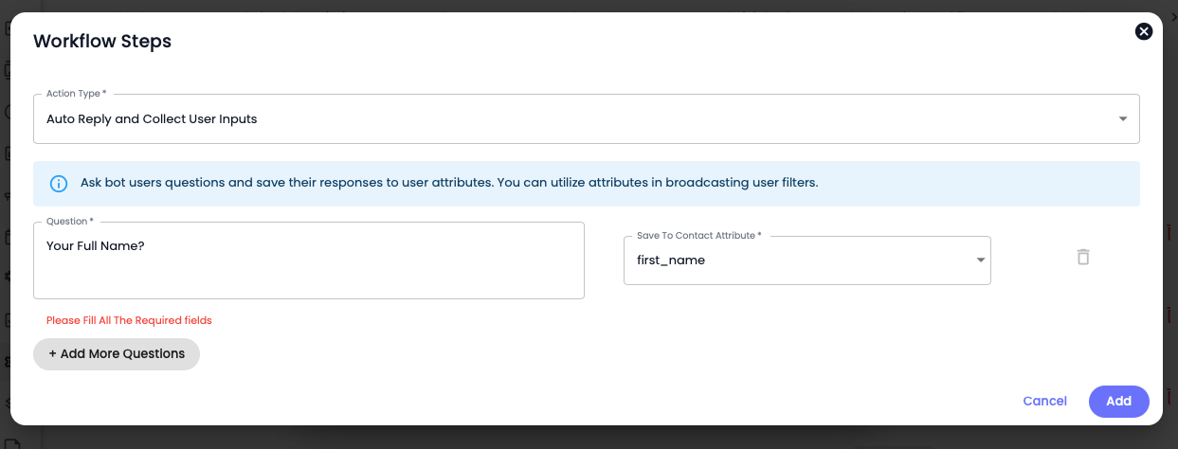Add More Questions to the workflow
This screenshot has height=449, width=1178.
(x=117, y=353)
